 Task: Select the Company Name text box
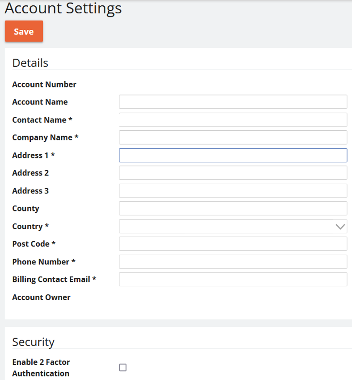click(233, 137)
